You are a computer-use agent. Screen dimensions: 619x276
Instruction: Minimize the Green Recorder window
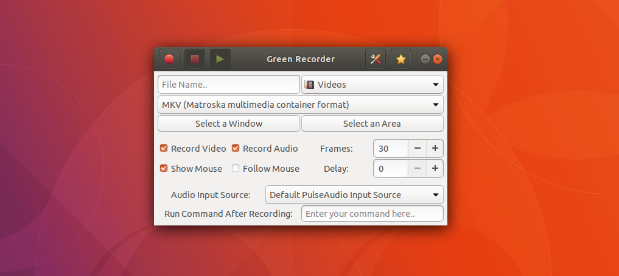click(425, 59)
